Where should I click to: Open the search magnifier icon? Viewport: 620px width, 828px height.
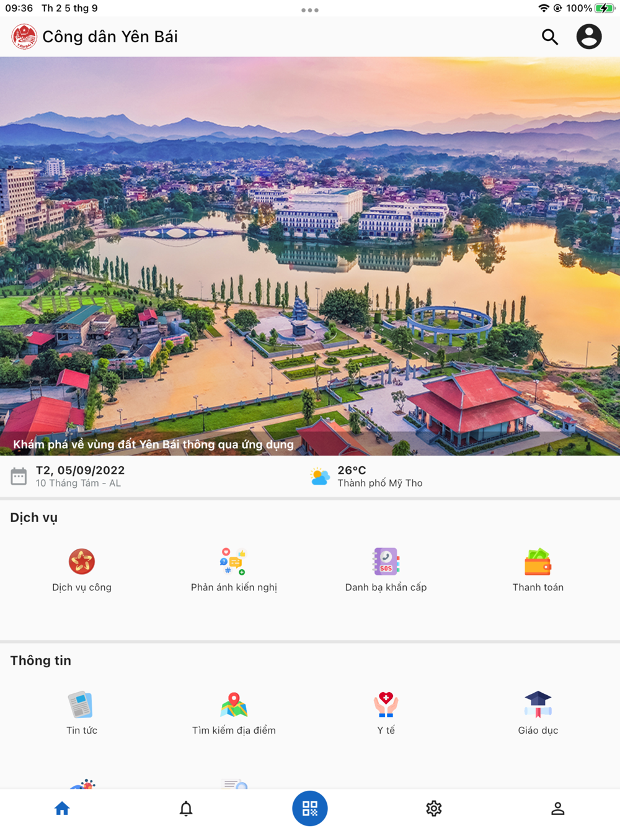tap(550, 37)
